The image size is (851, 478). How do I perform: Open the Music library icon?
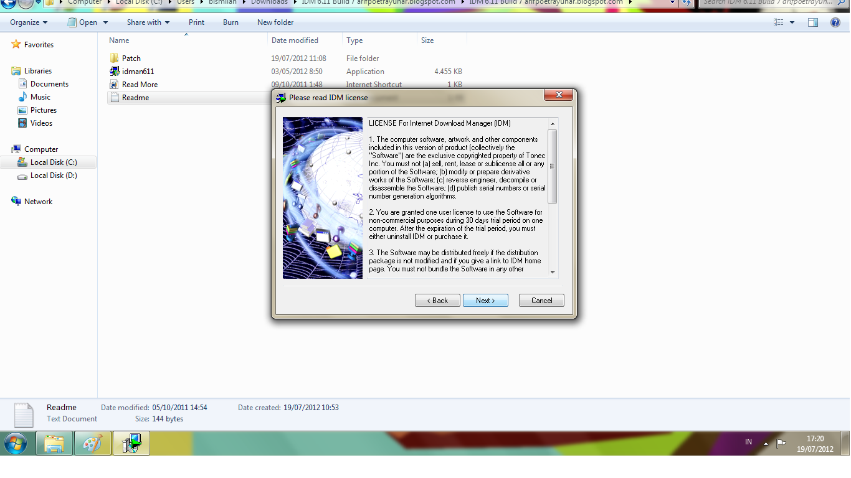pyautogui.click(x=23, y=96)
